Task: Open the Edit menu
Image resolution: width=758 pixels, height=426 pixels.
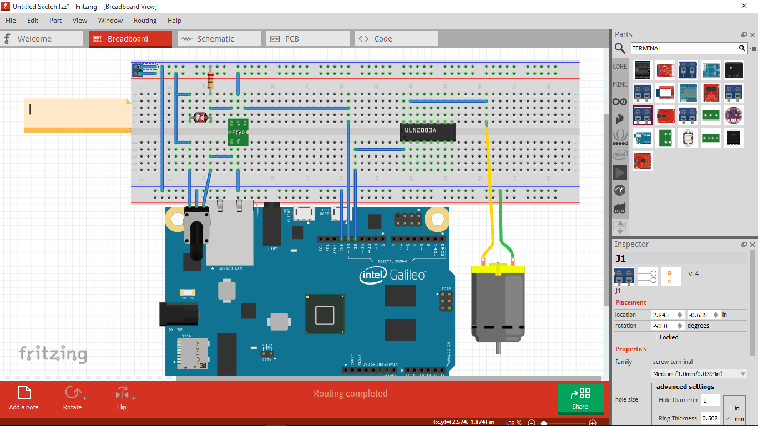Action: [x=33, y=21]
